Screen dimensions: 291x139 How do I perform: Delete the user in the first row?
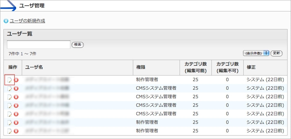(16, 80)
